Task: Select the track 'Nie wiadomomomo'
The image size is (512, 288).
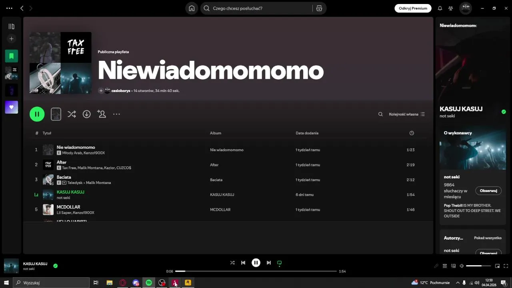Action: (76, 147)
